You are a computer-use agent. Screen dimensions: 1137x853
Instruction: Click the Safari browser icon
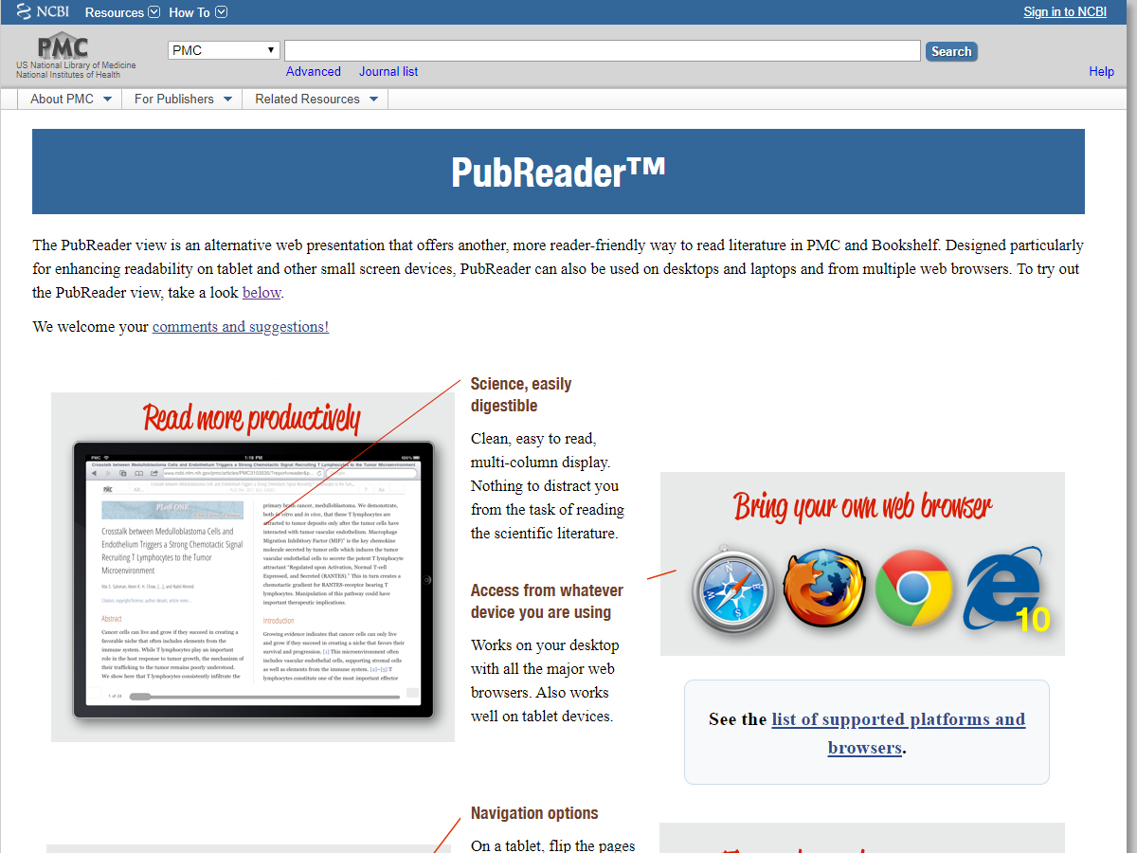(731, 590)
